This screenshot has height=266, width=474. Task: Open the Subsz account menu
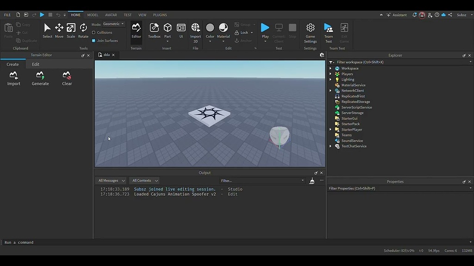464,15
